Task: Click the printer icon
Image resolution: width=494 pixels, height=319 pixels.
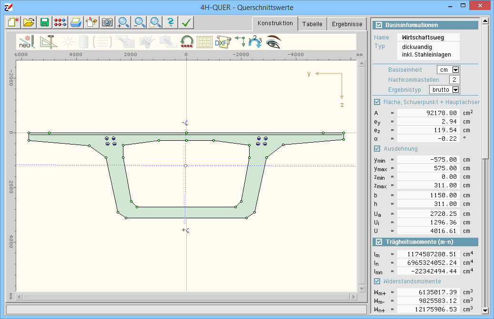Action: 76,22
